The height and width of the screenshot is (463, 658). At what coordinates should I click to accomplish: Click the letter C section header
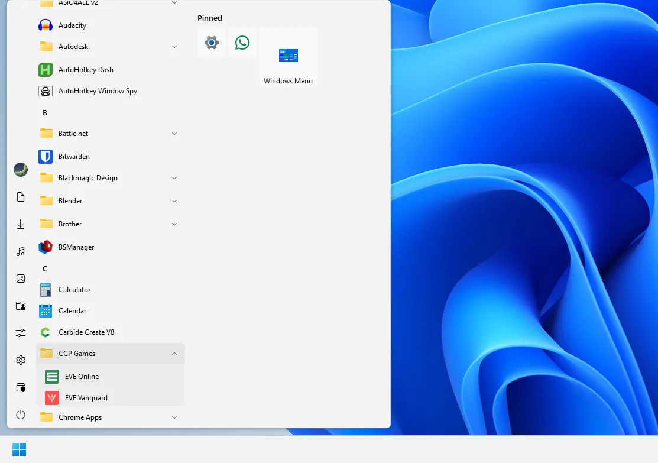coord(45,268)
